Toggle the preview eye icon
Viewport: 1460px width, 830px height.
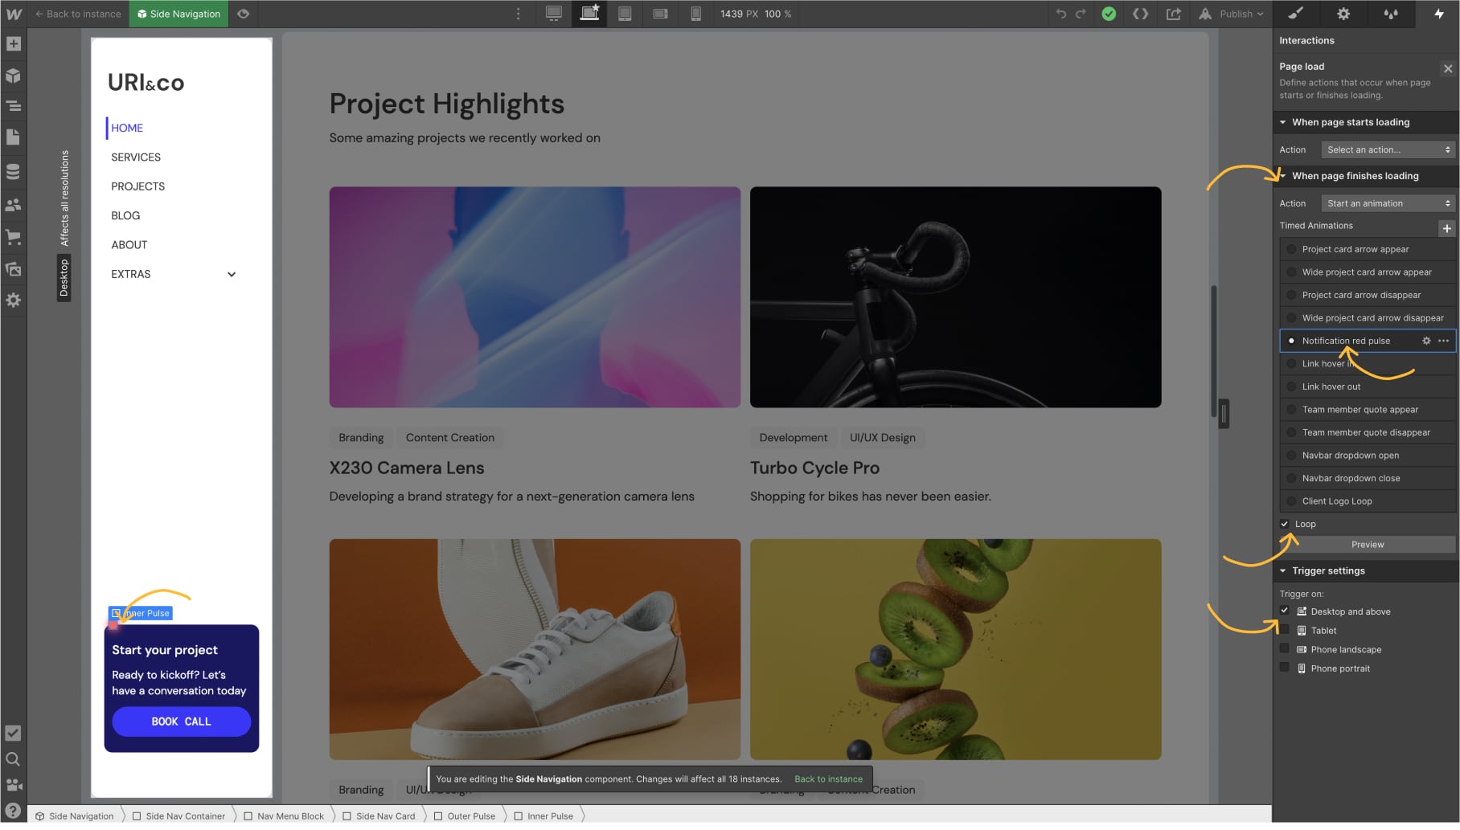click(x=243, y=14)
